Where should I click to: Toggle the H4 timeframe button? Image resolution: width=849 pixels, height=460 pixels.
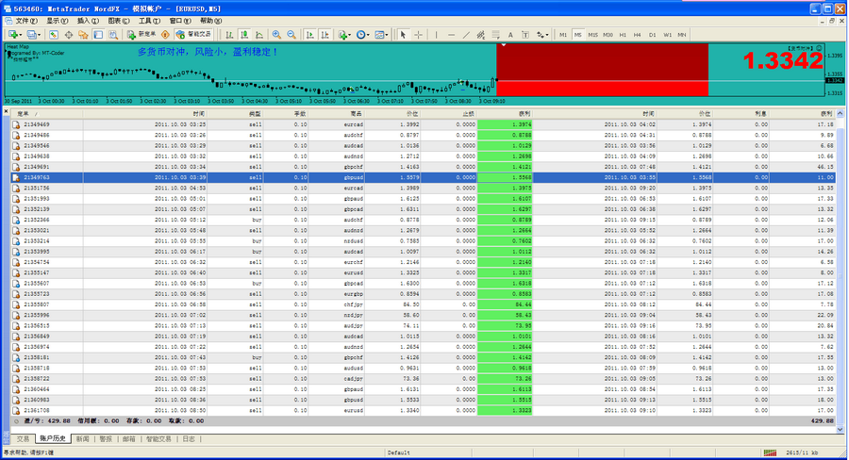coord(638,35)
